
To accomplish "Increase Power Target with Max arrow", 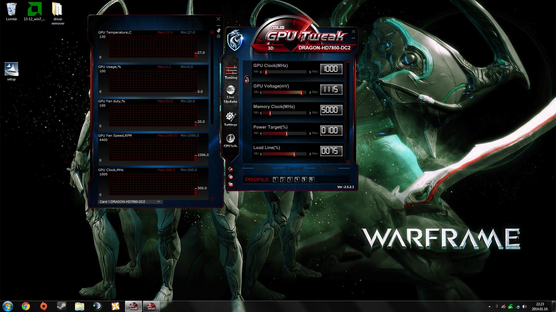I will tap(310, 133).
